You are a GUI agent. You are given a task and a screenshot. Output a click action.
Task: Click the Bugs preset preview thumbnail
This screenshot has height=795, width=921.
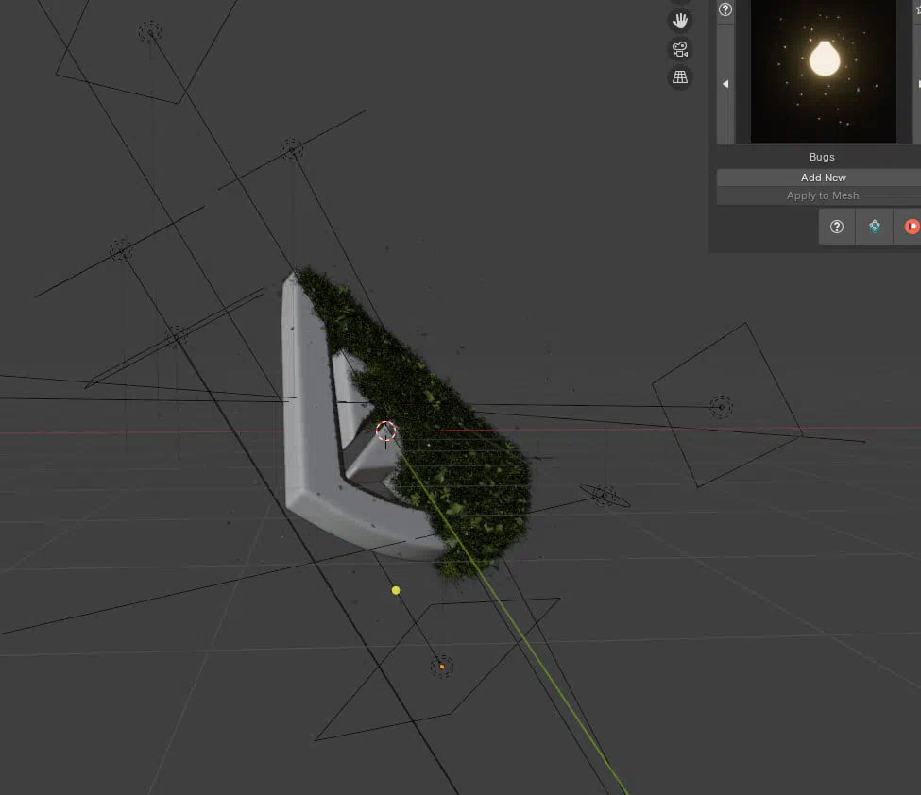tap(823, 71)
